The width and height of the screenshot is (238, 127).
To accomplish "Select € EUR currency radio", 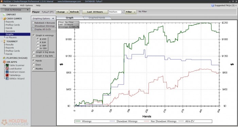I will pos(38,42).
